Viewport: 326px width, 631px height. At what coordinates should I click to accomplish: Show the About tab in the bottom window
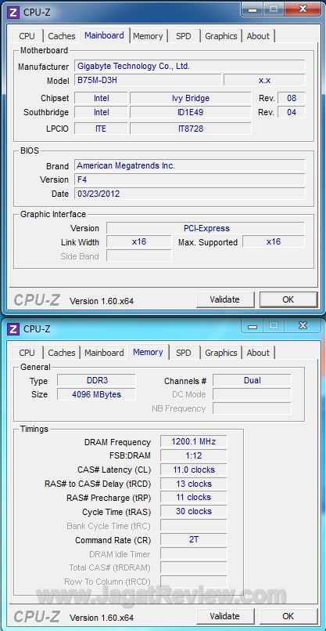(x=258, y=353)
